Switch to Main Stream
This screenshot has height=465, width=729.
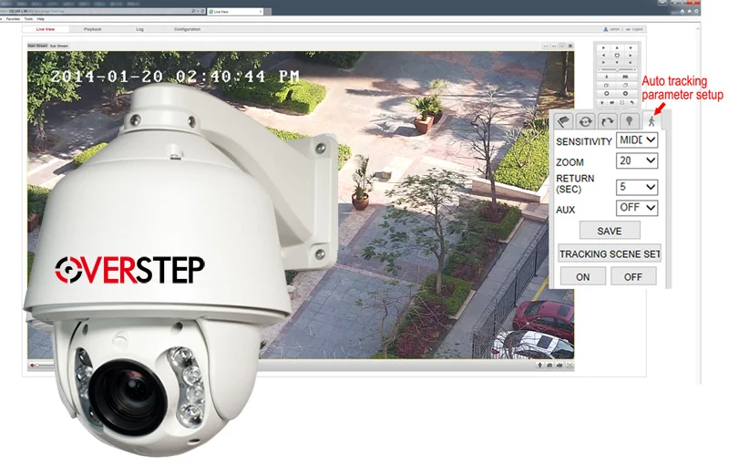37,46
